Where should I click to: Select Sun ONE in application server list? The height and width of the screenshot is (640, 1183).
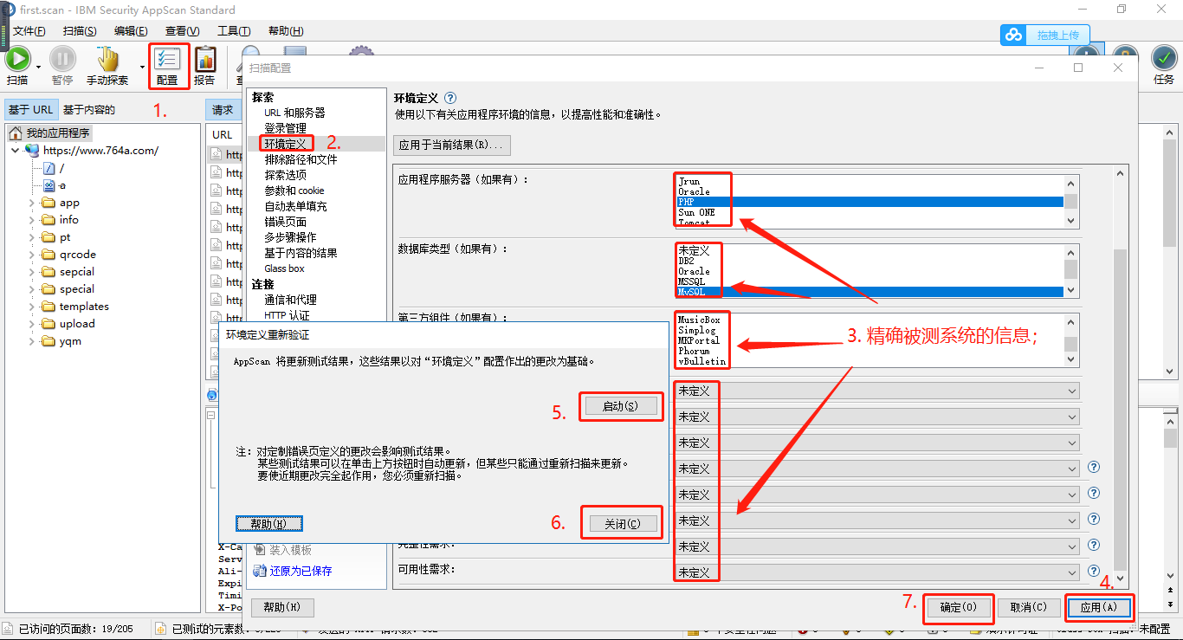[869, 212]
